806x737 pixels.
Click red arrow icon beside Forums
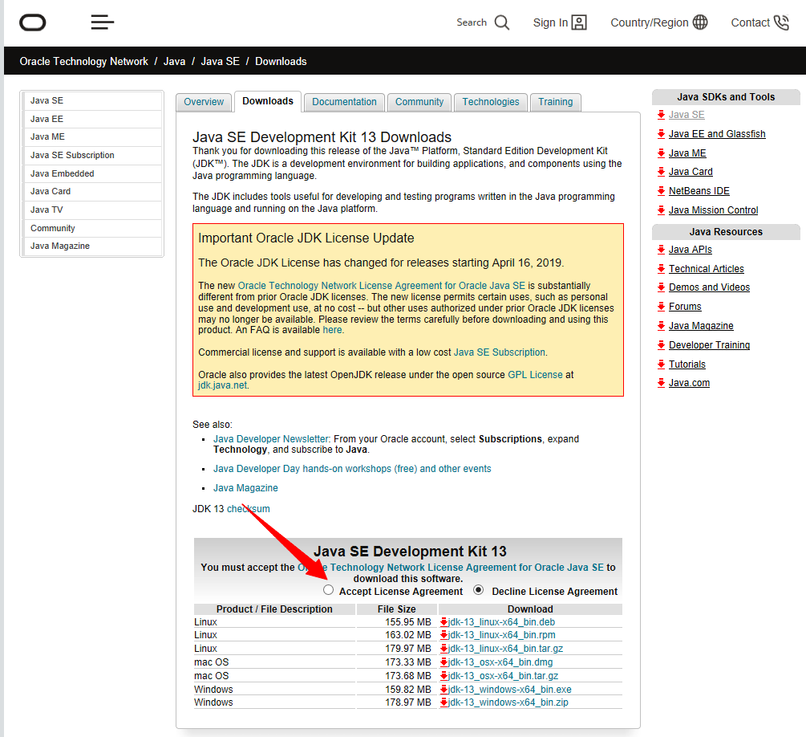point(661,307)
